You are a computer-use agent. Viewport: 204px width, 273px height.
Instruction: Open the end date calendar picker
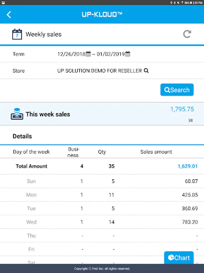128,54
